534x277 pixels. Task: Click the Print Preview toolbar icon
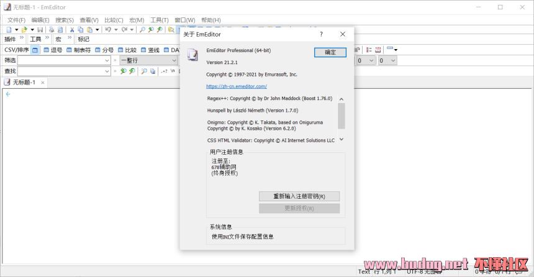click(60, 30)
